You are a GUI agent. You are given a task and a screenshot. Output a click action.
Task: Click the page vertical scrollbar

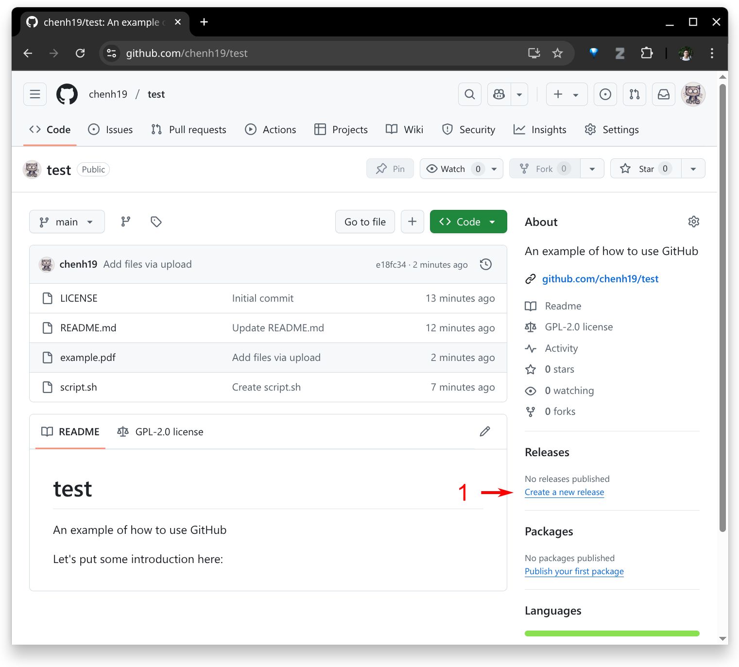(723, 308)
